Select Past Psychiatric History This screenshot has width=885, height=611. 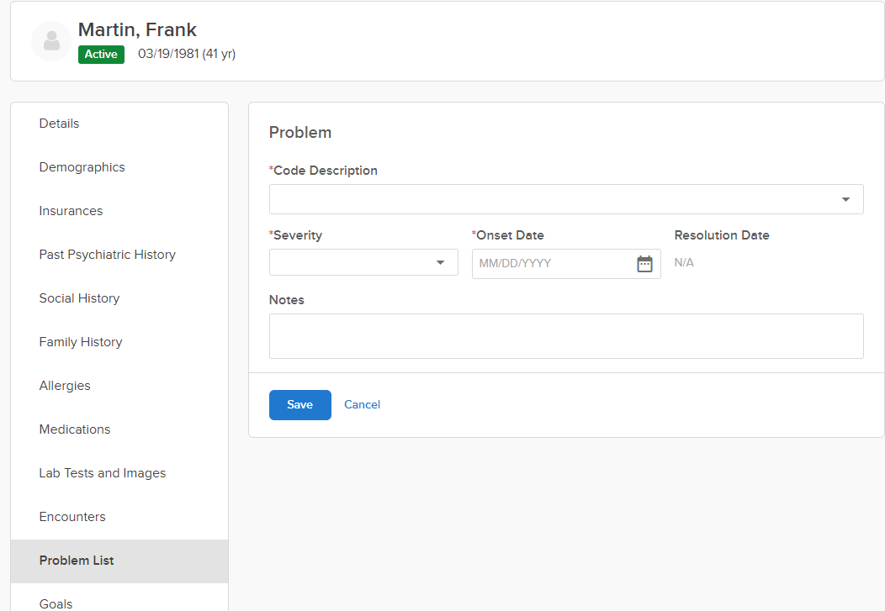pyautogui.click(x=107, y=255)
